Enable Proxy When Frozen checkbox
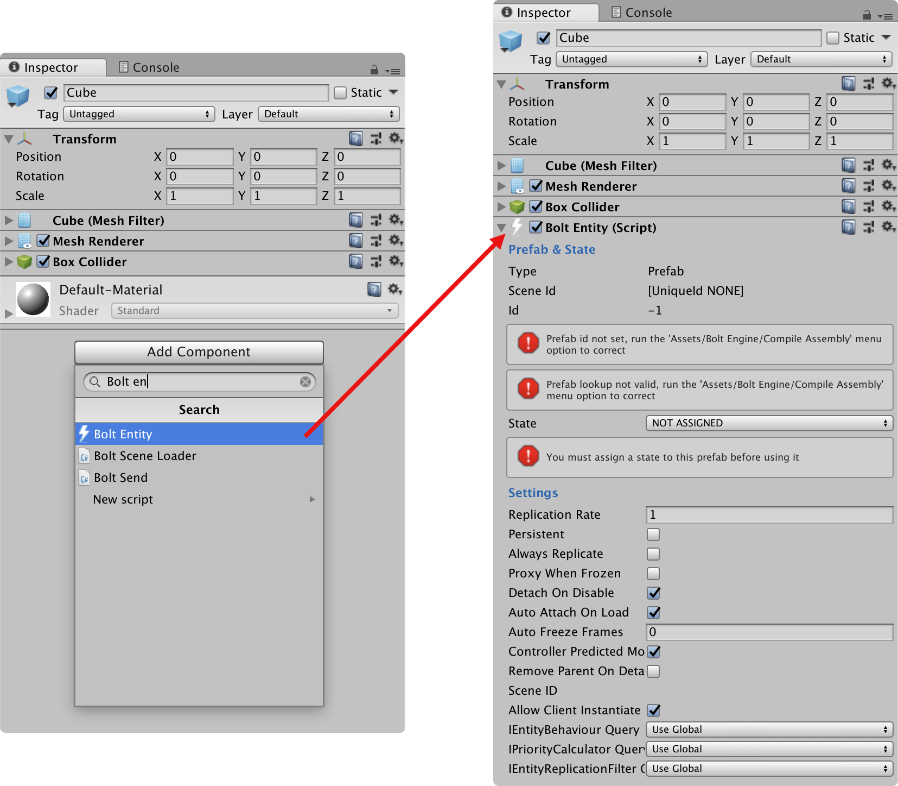898x786 pixels. pos(653,574)
